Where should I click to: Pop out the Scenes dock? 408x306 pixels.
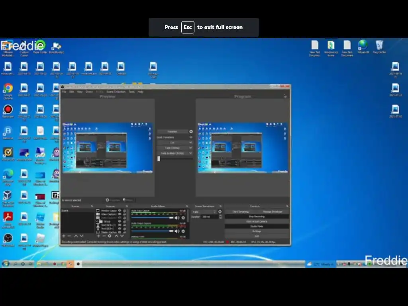92,206
